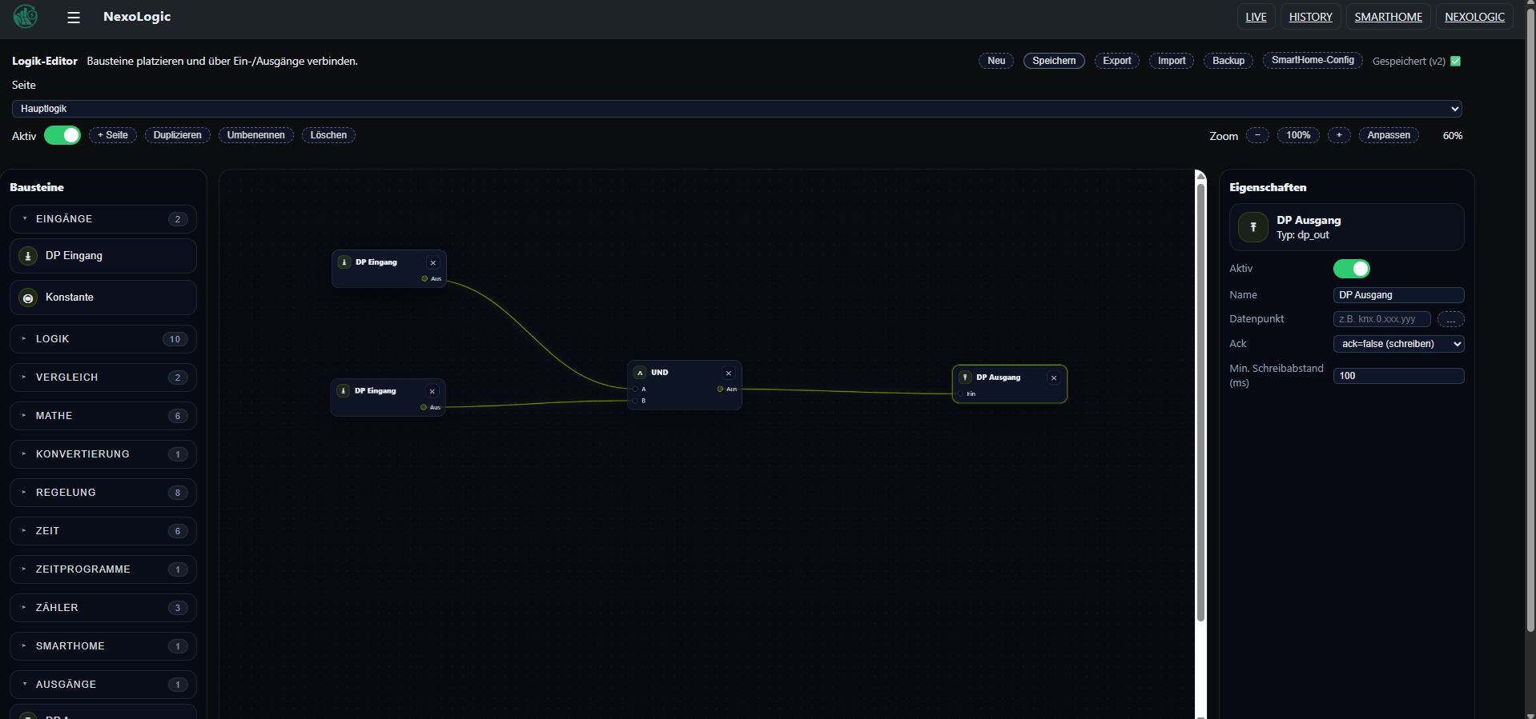Open the Ack mode dropdown

(x=1398, y=344)
